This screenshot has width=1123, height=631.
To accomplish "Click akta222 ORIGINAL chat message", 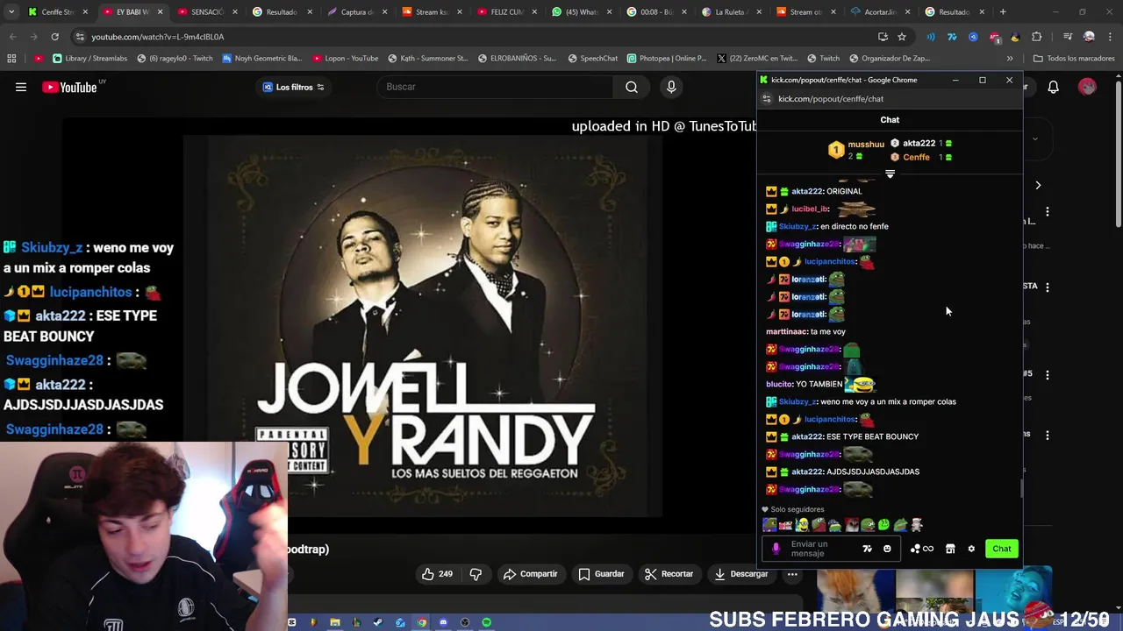I will [814, 191].
